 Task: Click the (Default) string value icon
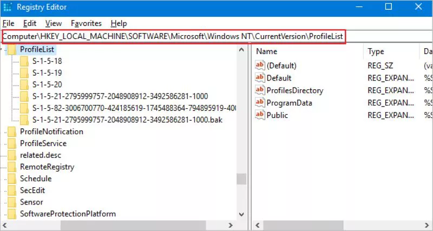click(x=260, y=65)
